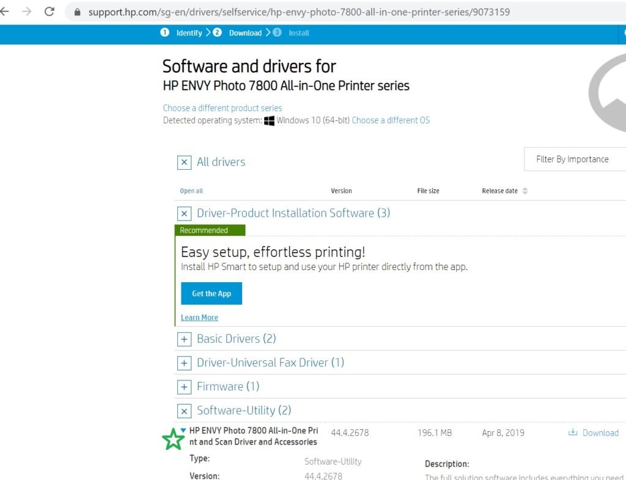Click the Apr 8, 2019 date

[503, 433]
